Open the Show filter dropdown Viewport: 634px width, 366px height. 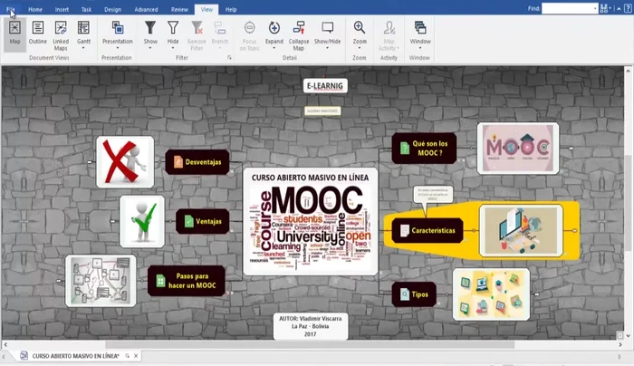point(150,42)
